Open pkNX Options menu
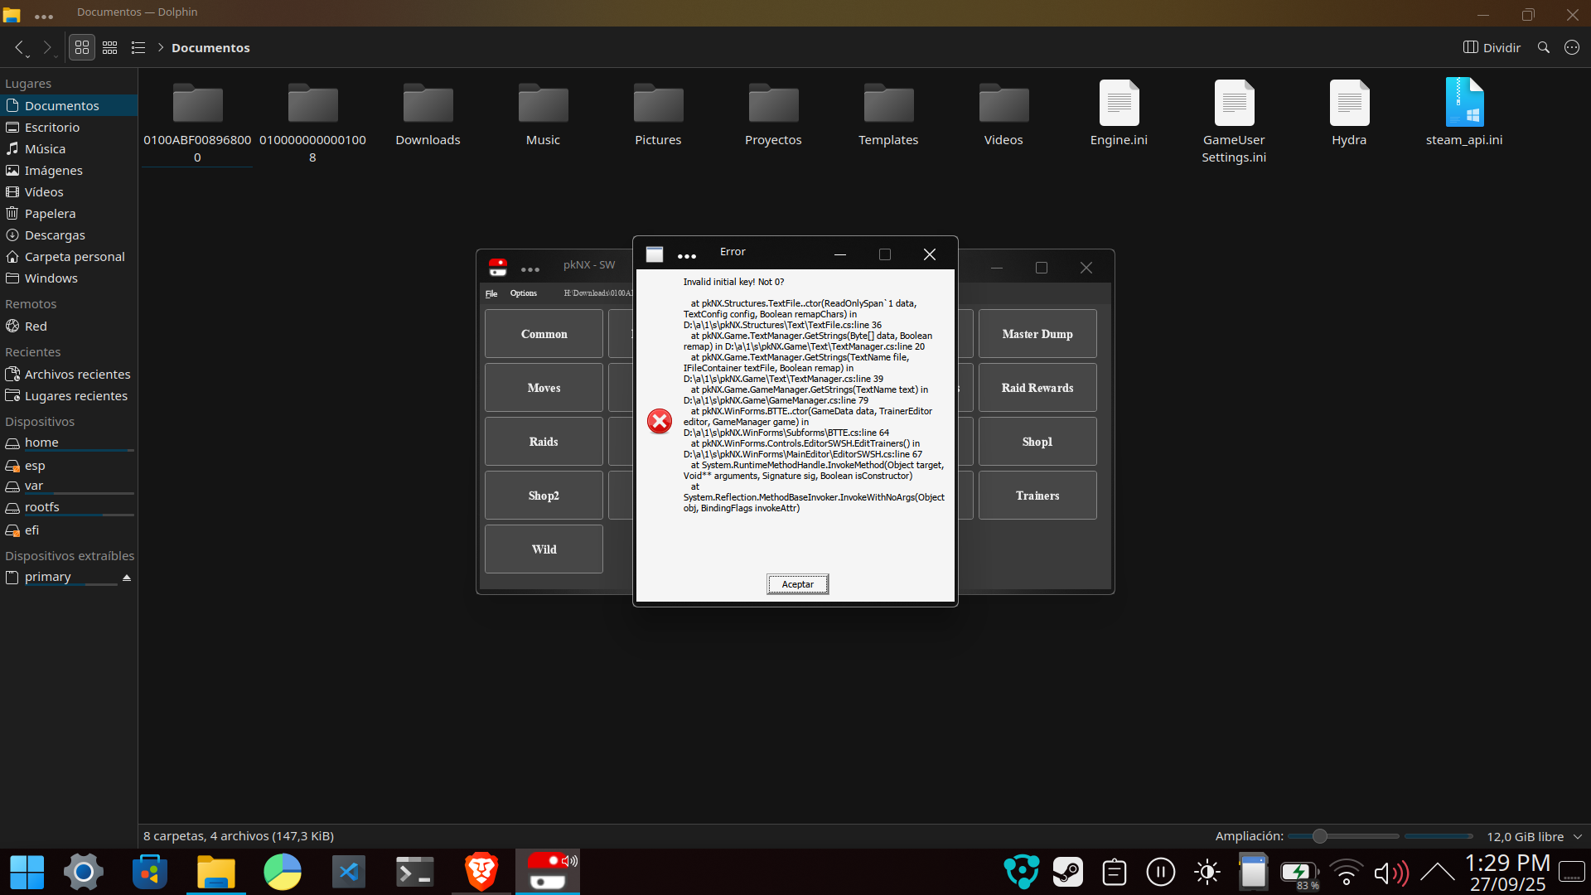The height and width of the screenshot is (895, 1591). (x=523, y=293)
